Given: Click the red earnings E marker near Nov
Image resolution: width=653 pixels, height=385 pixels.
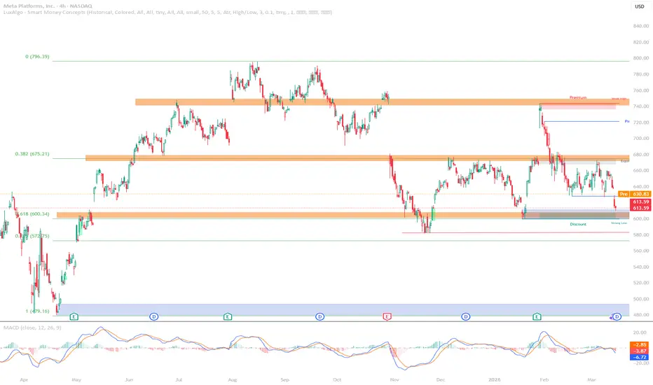Looking at the screenshot, I should (387, 316).
